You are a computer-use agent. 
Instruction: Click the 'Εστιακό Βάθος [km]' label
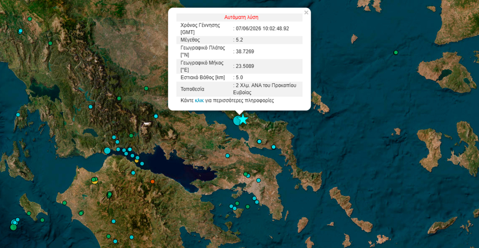(203, 78)
